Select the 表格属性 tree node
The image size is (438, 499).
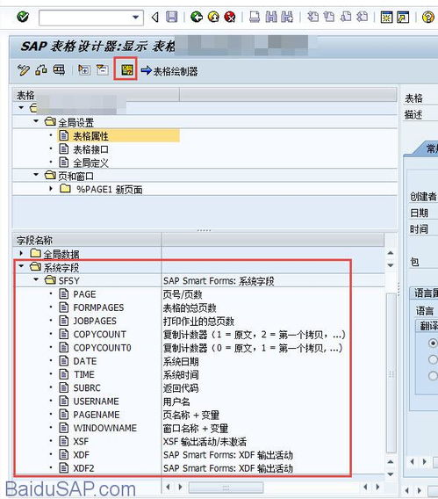tap(90, 136)
